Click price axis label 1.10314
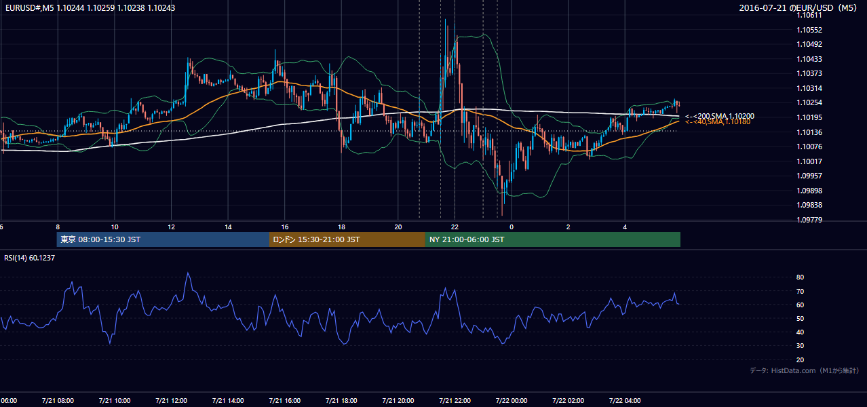 click(x=810, y=88)
